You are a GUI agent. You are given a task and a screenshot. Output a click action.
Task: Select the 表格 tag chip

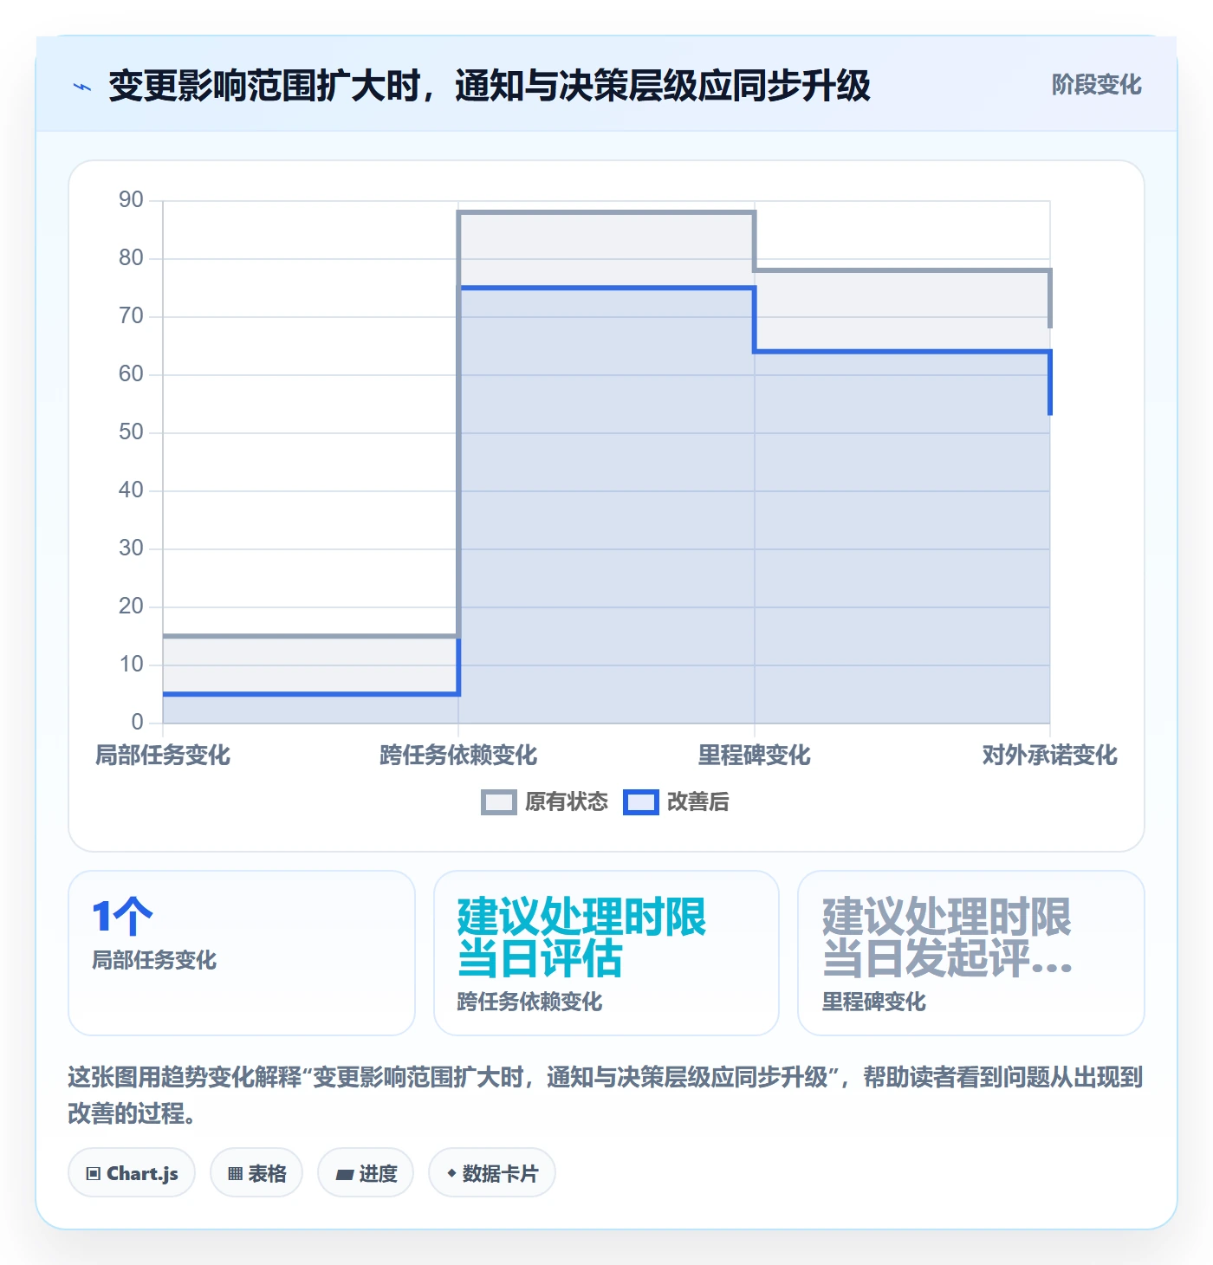click(x=256, y=1173)
